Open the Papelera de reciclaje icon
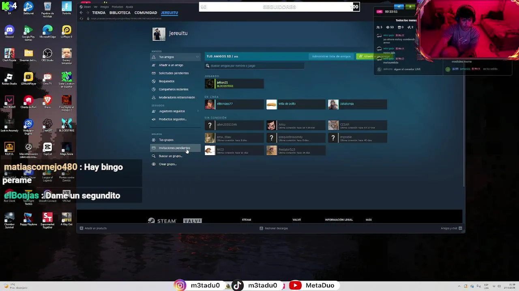The width and height of the screenshot is (519, 291). tap(47, 10)
